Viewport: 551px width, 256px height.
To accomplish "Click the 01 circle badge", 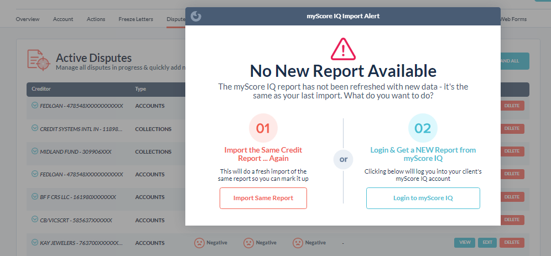I will click(x=263, y=128).
